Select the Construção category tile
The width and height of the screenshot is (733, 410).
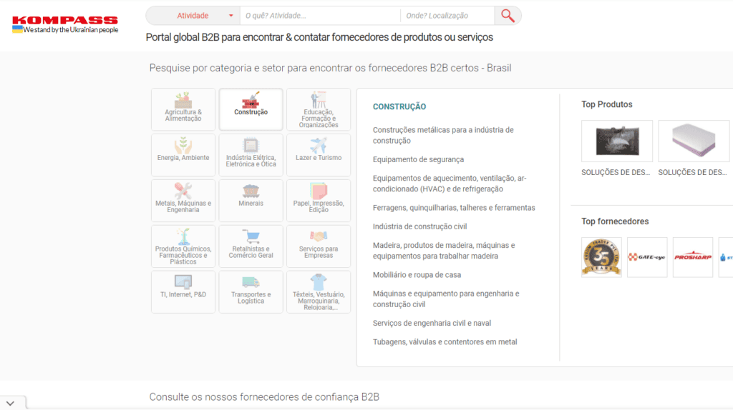(x=251, y=109)
